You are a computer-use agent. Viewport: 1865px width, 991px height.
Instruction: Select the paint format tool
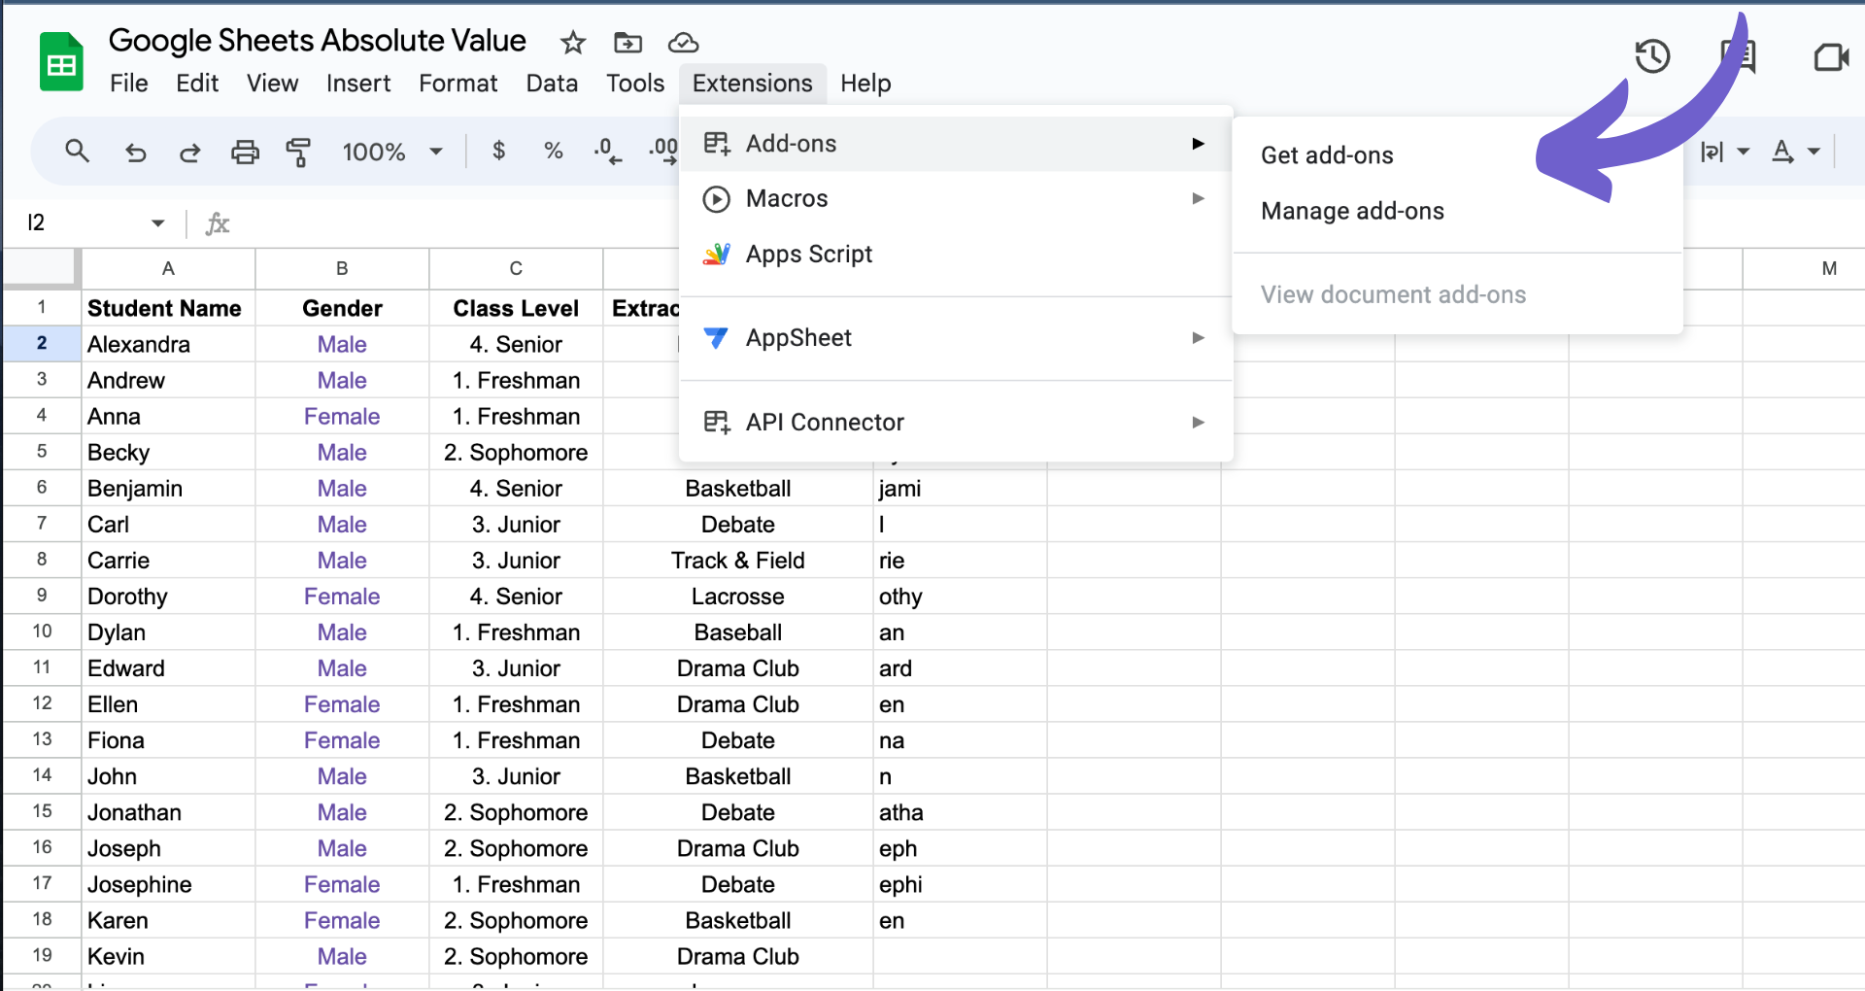tap(299, 152)
